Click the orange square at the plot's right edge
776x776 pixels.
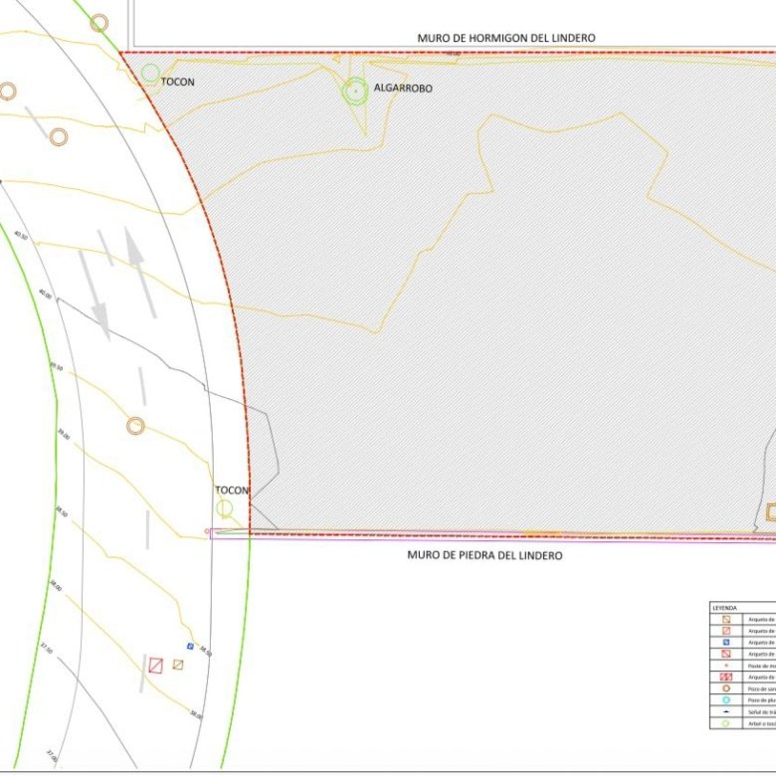[x=771, y=512]
